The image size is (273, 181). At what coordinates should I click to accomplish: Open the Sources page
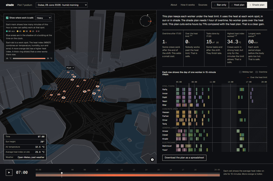coord(203,5)
